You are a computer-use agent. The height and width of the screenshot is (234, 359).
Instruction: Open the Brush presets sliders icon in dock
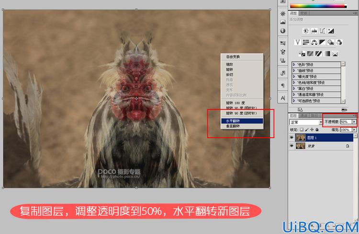point(283,43)
